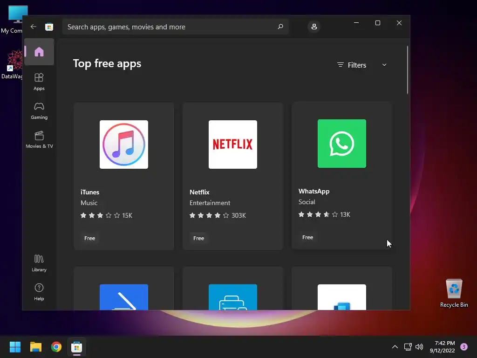The height and width of the screenshot is (358, 477).
Task: Click the vertical scrollbar in the Store window
Action: click(407, 70)
